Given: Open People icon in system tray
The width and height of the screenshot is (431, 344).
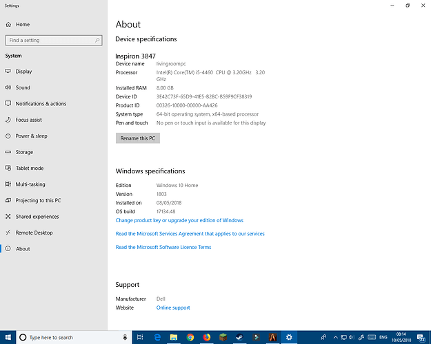Looking at the screenshot, I should pyautogui.click(x=323, y=337).
